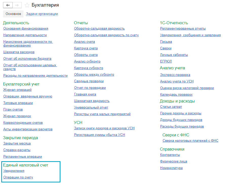
Task: Open Закрытие месяца
Action: click(17, 143)
